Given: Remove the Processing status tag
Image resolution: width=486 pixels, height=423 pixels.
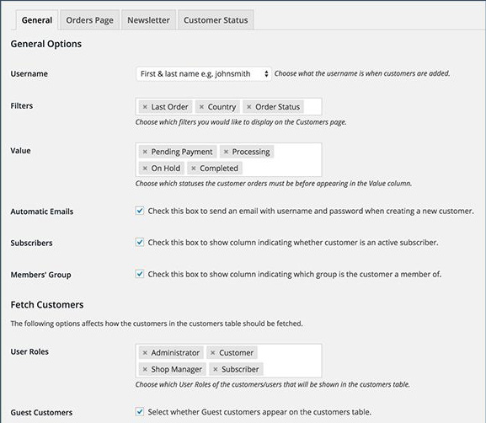Looking at the screenshot, I should coord(226,152).
